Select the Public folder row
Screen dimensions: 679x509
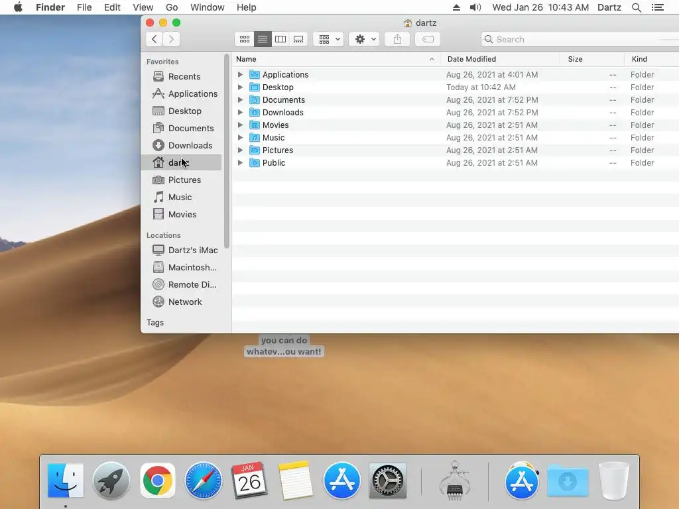pyautogui.click(x=456, y=163)
